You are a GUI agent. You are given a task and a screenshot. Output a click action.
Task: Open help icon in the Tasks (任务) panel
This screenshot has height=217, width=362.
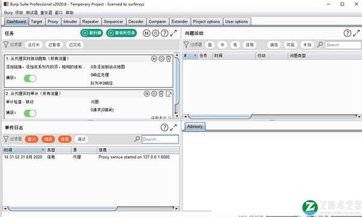(164, 33)
